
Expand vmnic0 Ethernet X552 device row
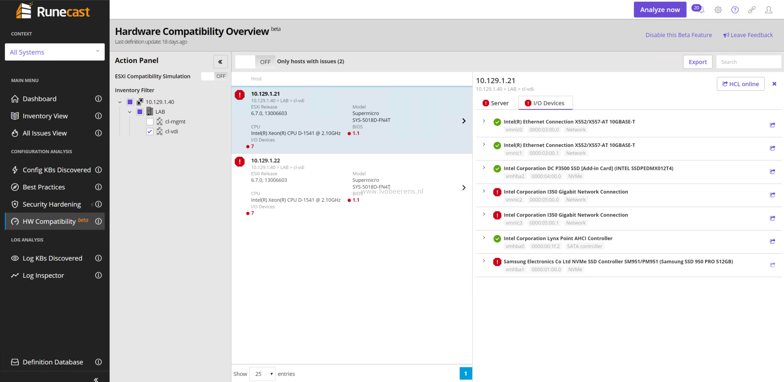[484, 121]
